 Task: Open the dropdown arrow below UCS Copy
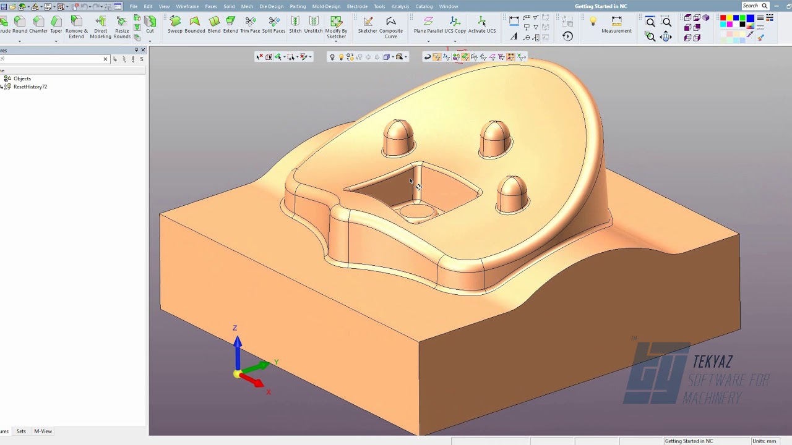tap(455, 41)
